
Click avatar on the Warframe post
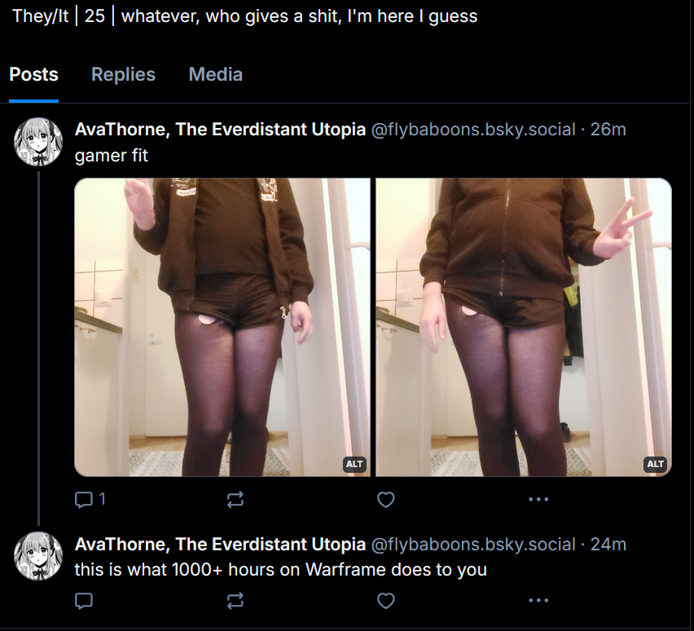(38, 556)
